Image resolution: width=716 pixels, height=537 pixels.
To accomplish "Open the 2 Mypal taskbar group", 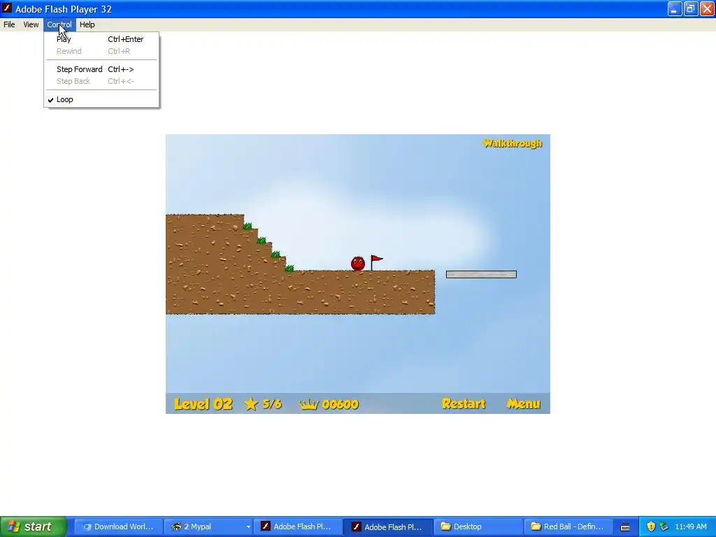I will (x=208, y=527).
